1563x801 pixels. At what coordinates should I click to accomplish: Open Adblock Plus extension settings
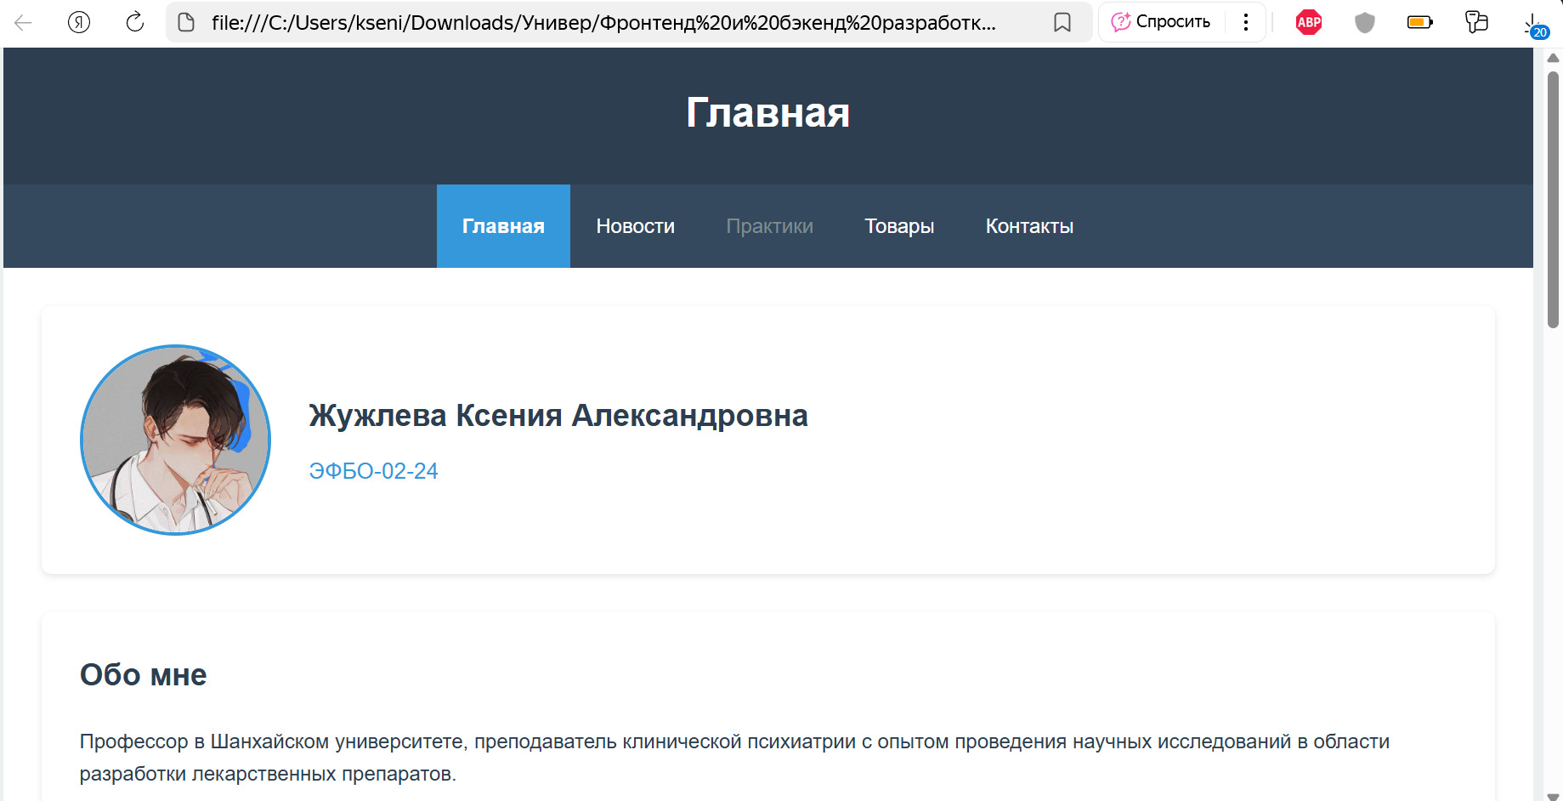pos(1308,21)
